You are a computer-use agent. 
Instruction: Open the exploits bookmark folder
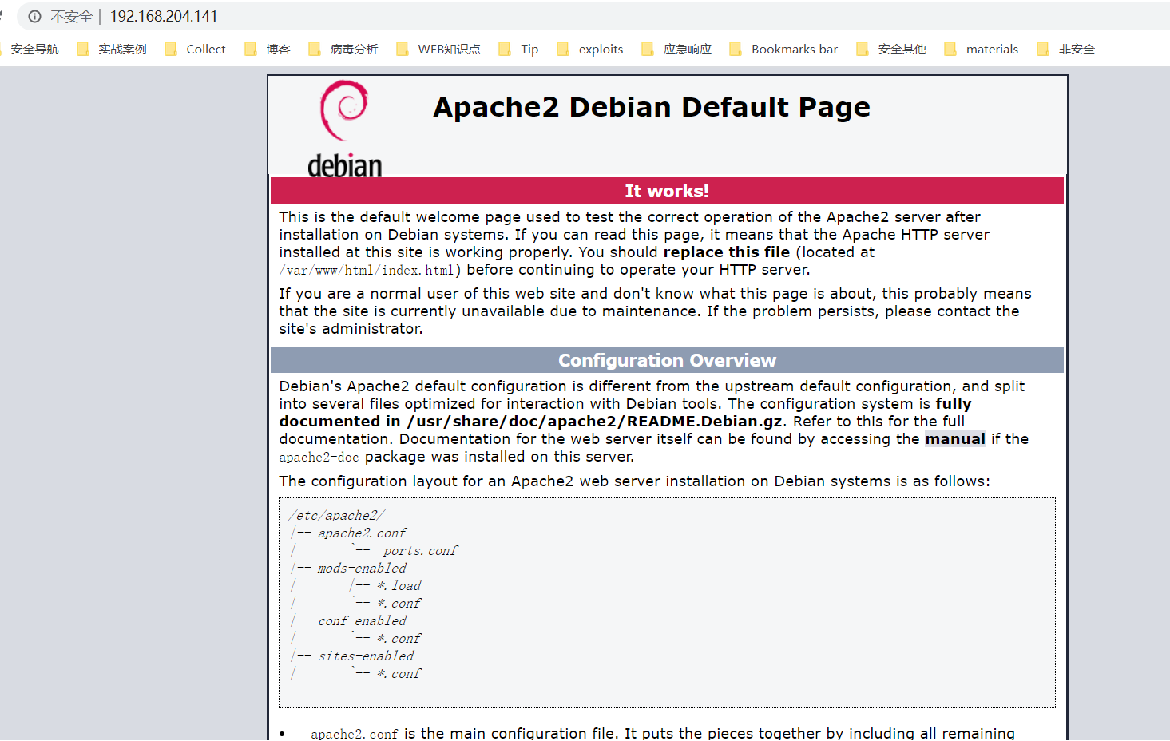tap(590, 49)
